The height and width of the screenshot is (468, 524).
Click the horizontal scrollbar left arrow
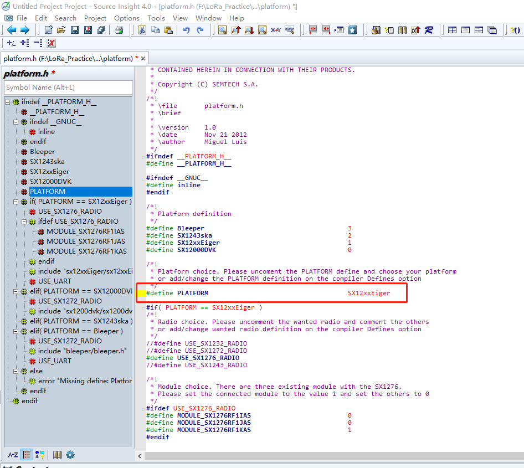click(x=140, y=456)
